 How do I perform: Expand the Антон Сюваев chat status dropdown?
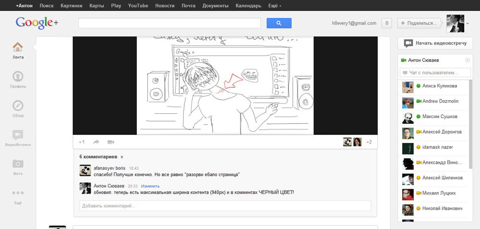[467, 60]
